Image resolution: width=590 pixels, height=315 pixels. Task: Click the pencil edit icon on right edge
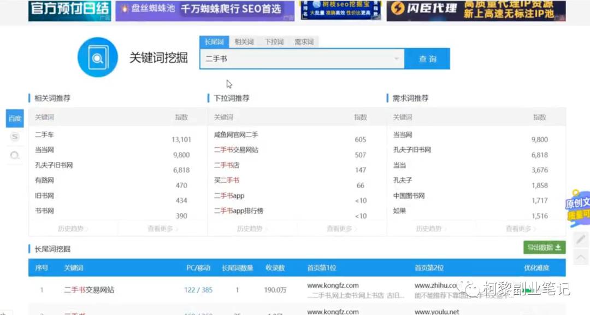point(581,239)
